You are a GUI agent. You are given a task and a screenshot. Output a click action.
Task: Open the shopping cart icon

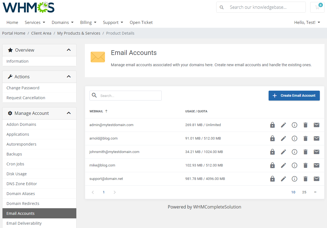click(317, 7)
